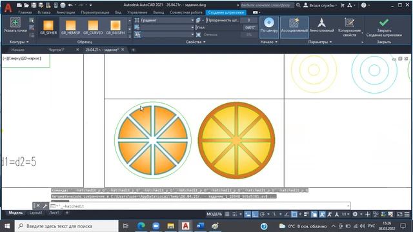Click New file icon in quick access toolbar

(19, 5)
